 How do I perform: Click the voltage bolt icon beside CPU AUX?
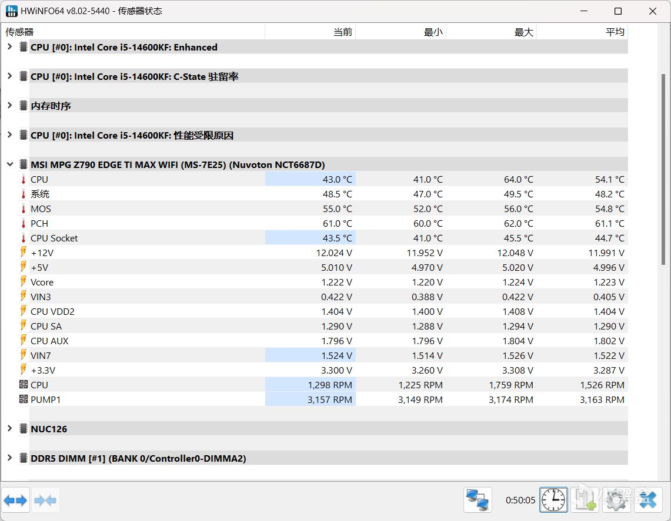24,341
